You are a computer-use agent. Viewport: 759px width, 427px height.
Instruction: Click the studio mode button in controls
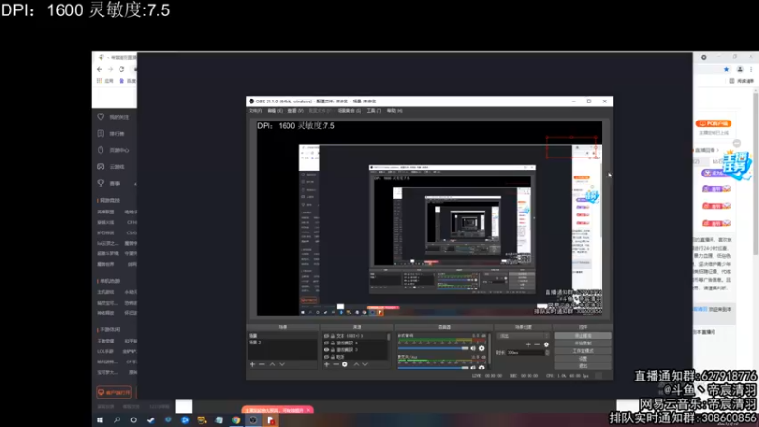(583, 351)
